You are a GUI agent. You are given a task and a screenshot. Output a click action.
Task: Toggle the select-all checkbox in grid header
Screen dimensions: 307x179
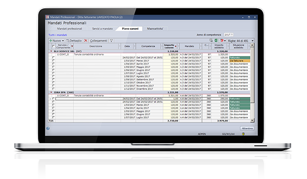pyautogui.click(x=53, y=46)
